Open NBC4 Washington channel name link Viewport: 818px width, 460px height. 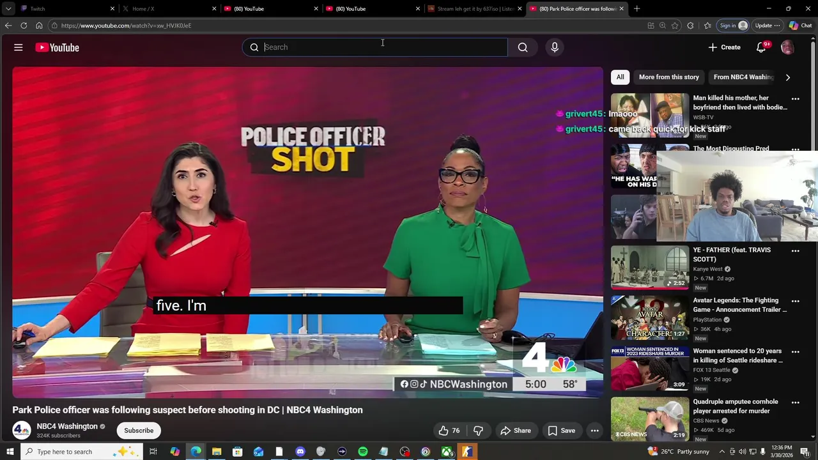[x=67, y=426]
